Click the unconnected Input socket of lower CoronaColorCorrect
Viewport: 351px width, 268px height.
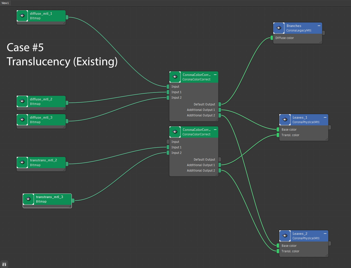coord(168,142)
